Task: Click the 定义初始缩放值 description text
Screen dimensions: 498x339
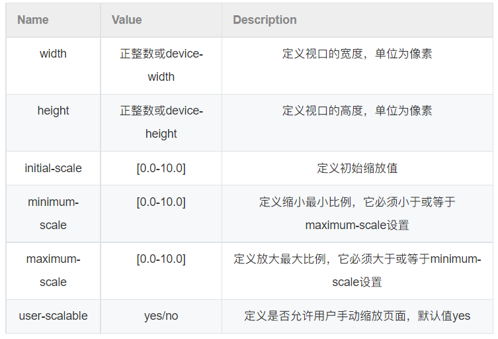Action: [357, 168]
